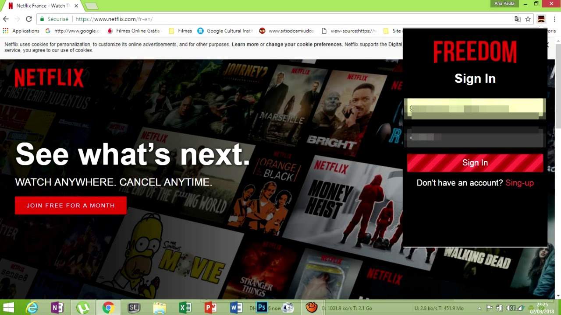
Task: Open uTorrent from the taskbar
Action: (82, 308)
